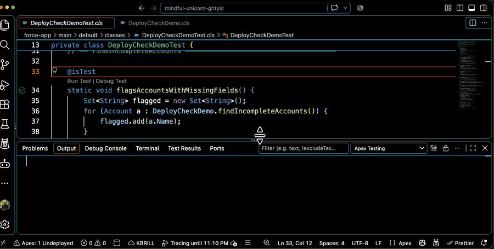Click force-app in the breadcrumb
Screen dimensions: 494x249
[37, 35]
